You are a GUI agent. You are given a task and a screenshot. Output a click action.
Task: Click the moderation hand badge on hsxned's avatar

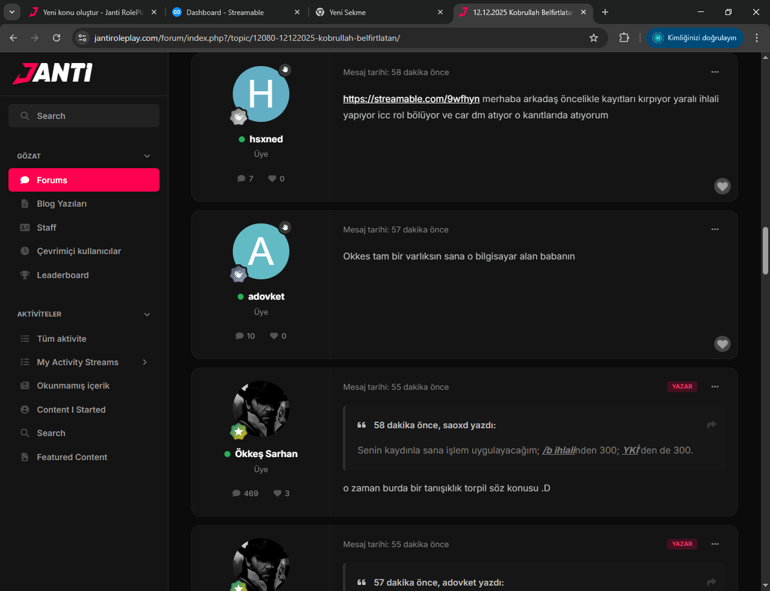tap(285, 70)
